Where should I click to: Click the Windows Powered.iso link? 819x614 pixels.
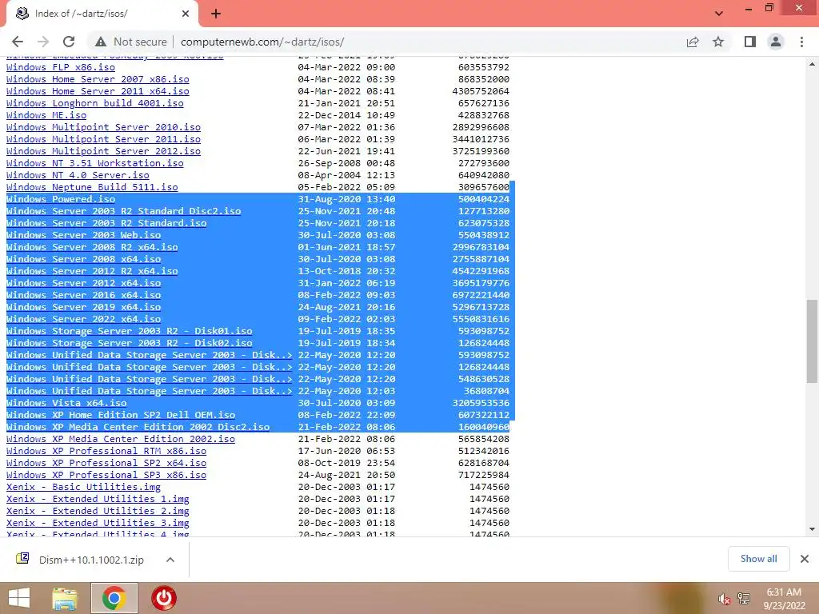pyautogui.click(x=61, y=199)
